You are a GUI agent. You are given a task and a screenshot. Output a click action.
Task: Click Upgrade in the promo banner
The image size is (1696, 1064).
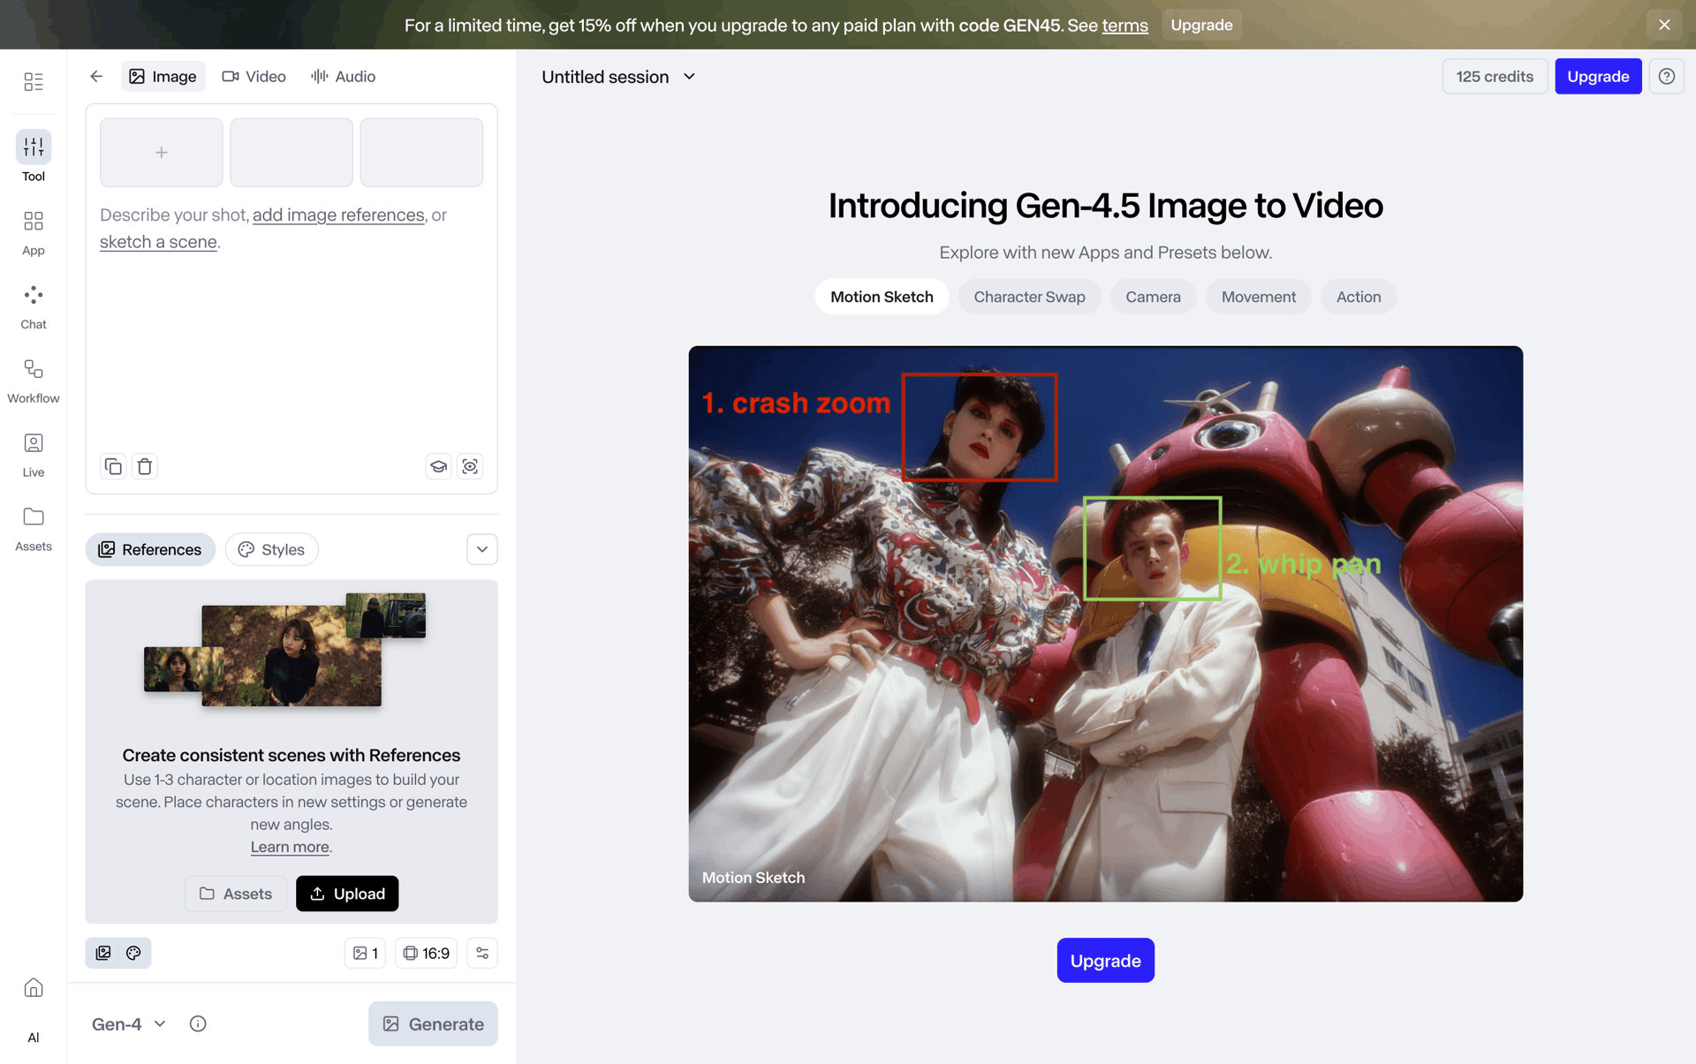[1201, 25]
